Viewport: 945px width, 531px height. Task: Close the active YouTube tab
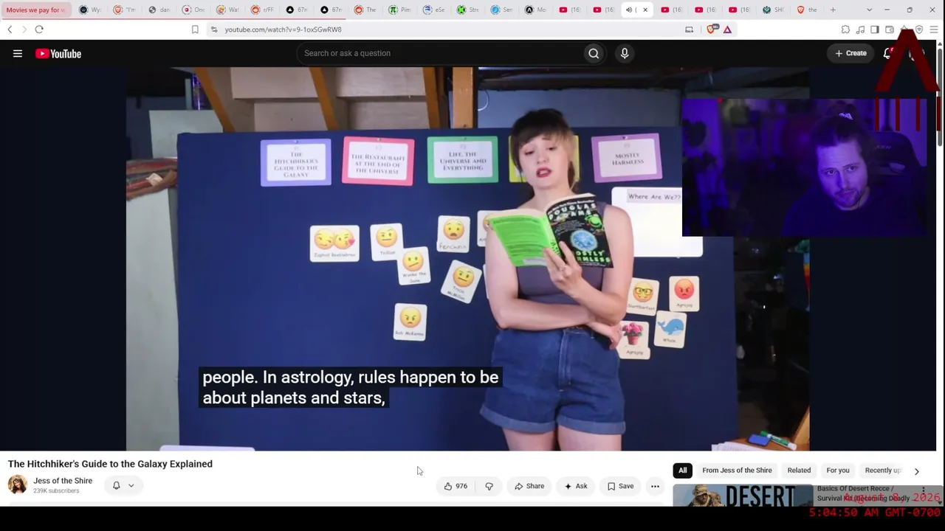click(x=645, y=10)
